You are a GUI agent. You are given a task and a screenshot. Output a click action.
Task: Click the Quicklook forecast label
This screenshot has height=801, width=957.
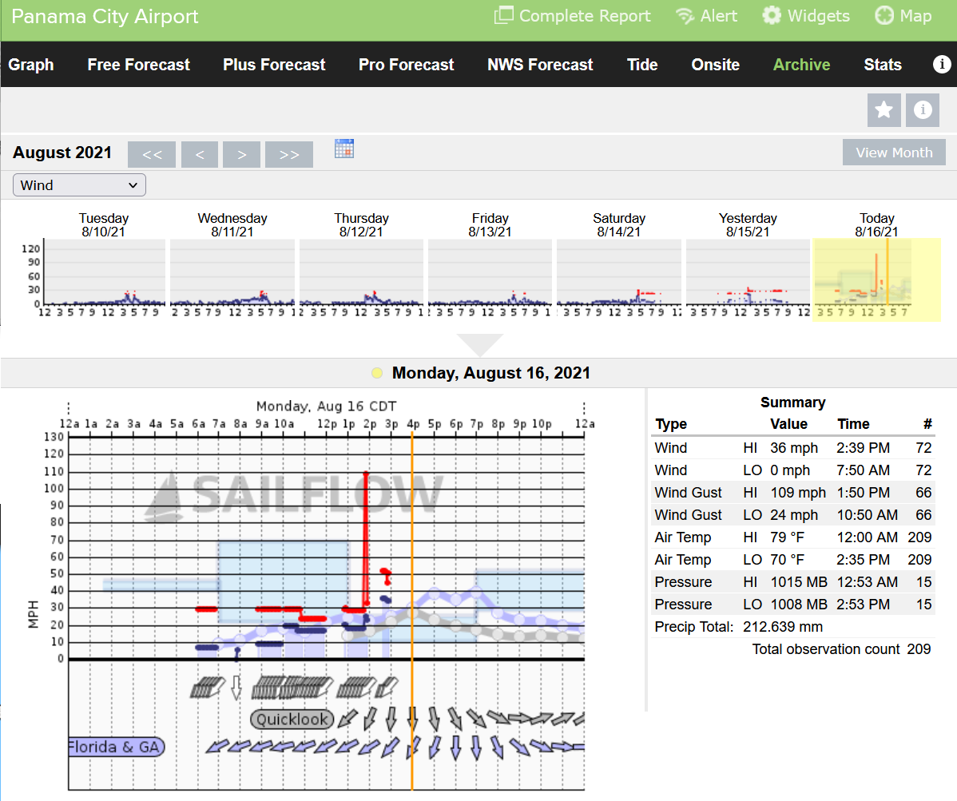pyautogui.click(x=292, y=720)
